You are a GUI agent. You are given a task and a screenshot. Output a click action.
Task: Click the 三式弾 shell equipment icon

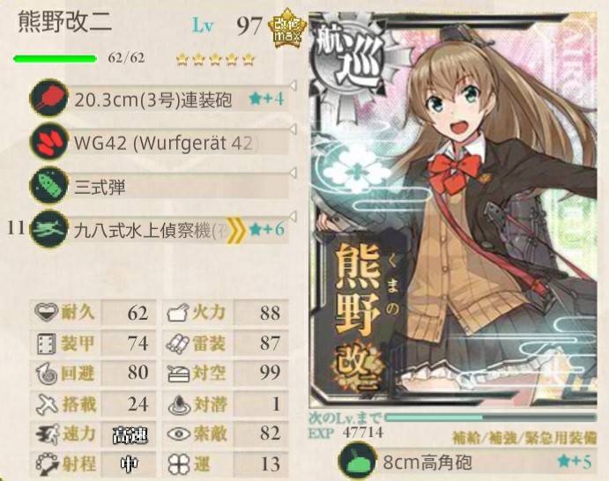click(49, 185)
